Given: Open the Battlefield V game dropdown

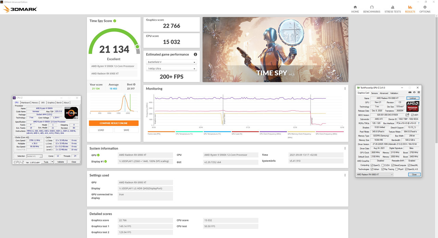Looking at the screenshot, I should [x=171, y=62].
